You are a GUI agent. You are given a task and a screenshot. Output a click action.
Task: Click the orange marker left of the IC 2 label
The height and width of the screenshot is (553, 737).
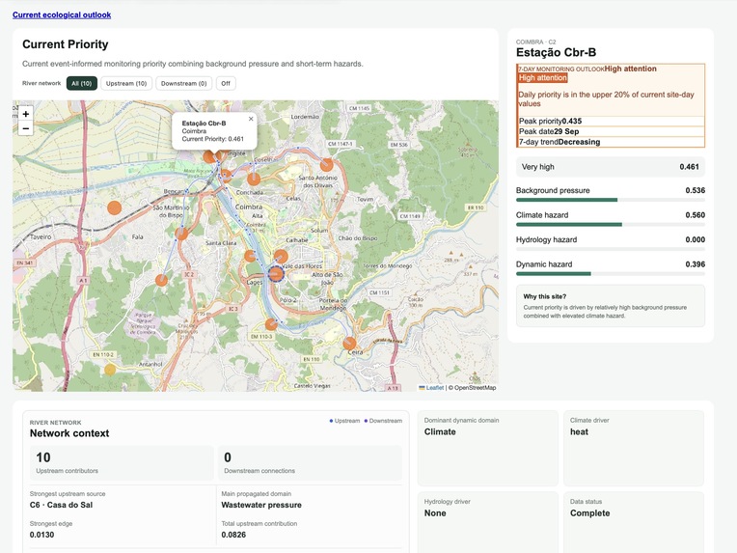[x=161, y=280]
